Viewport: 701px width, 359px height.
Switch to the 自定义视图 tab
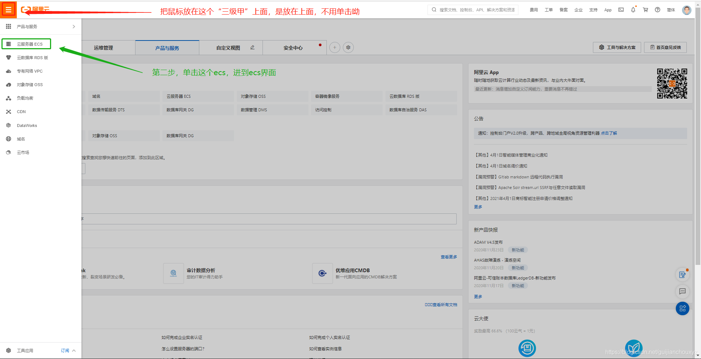click(228, 48)
